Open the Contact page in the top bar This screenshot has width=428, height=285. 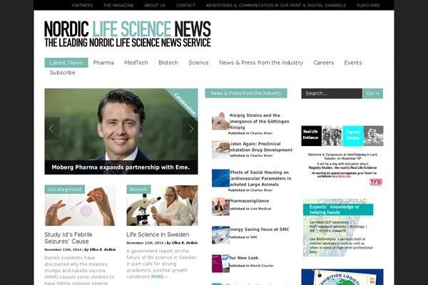point(185,5)
